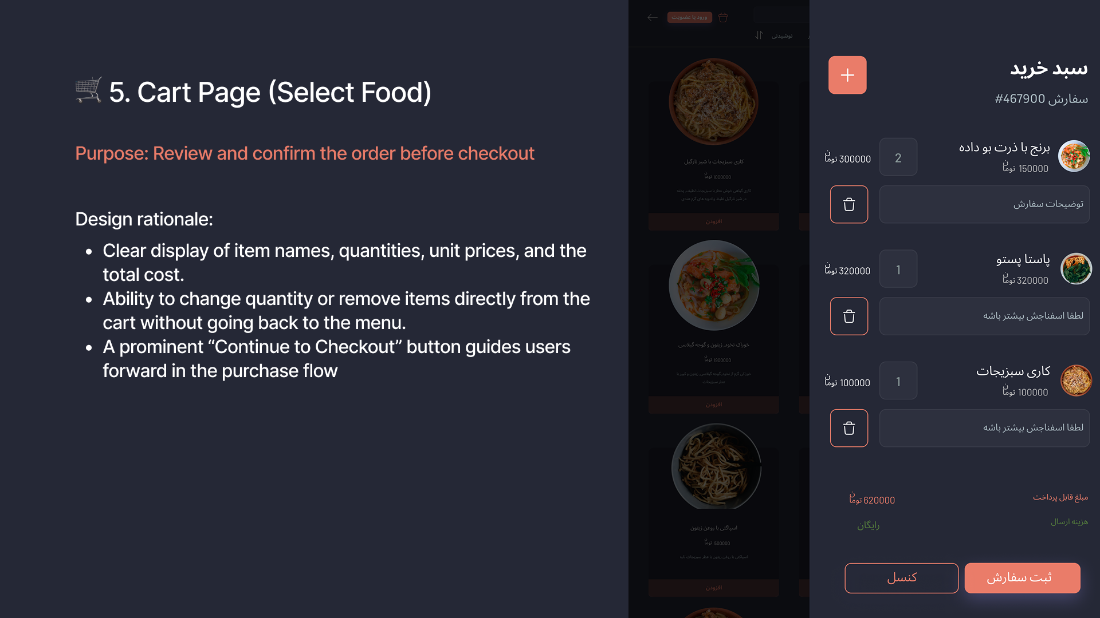Click the sort arrows icon beside نوشیدنی
This screenshot has height=618, width=1100.
pyautogui.click(x=759, y=35)
